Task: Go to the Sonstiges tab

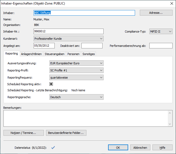Action: tap(89, 54)
